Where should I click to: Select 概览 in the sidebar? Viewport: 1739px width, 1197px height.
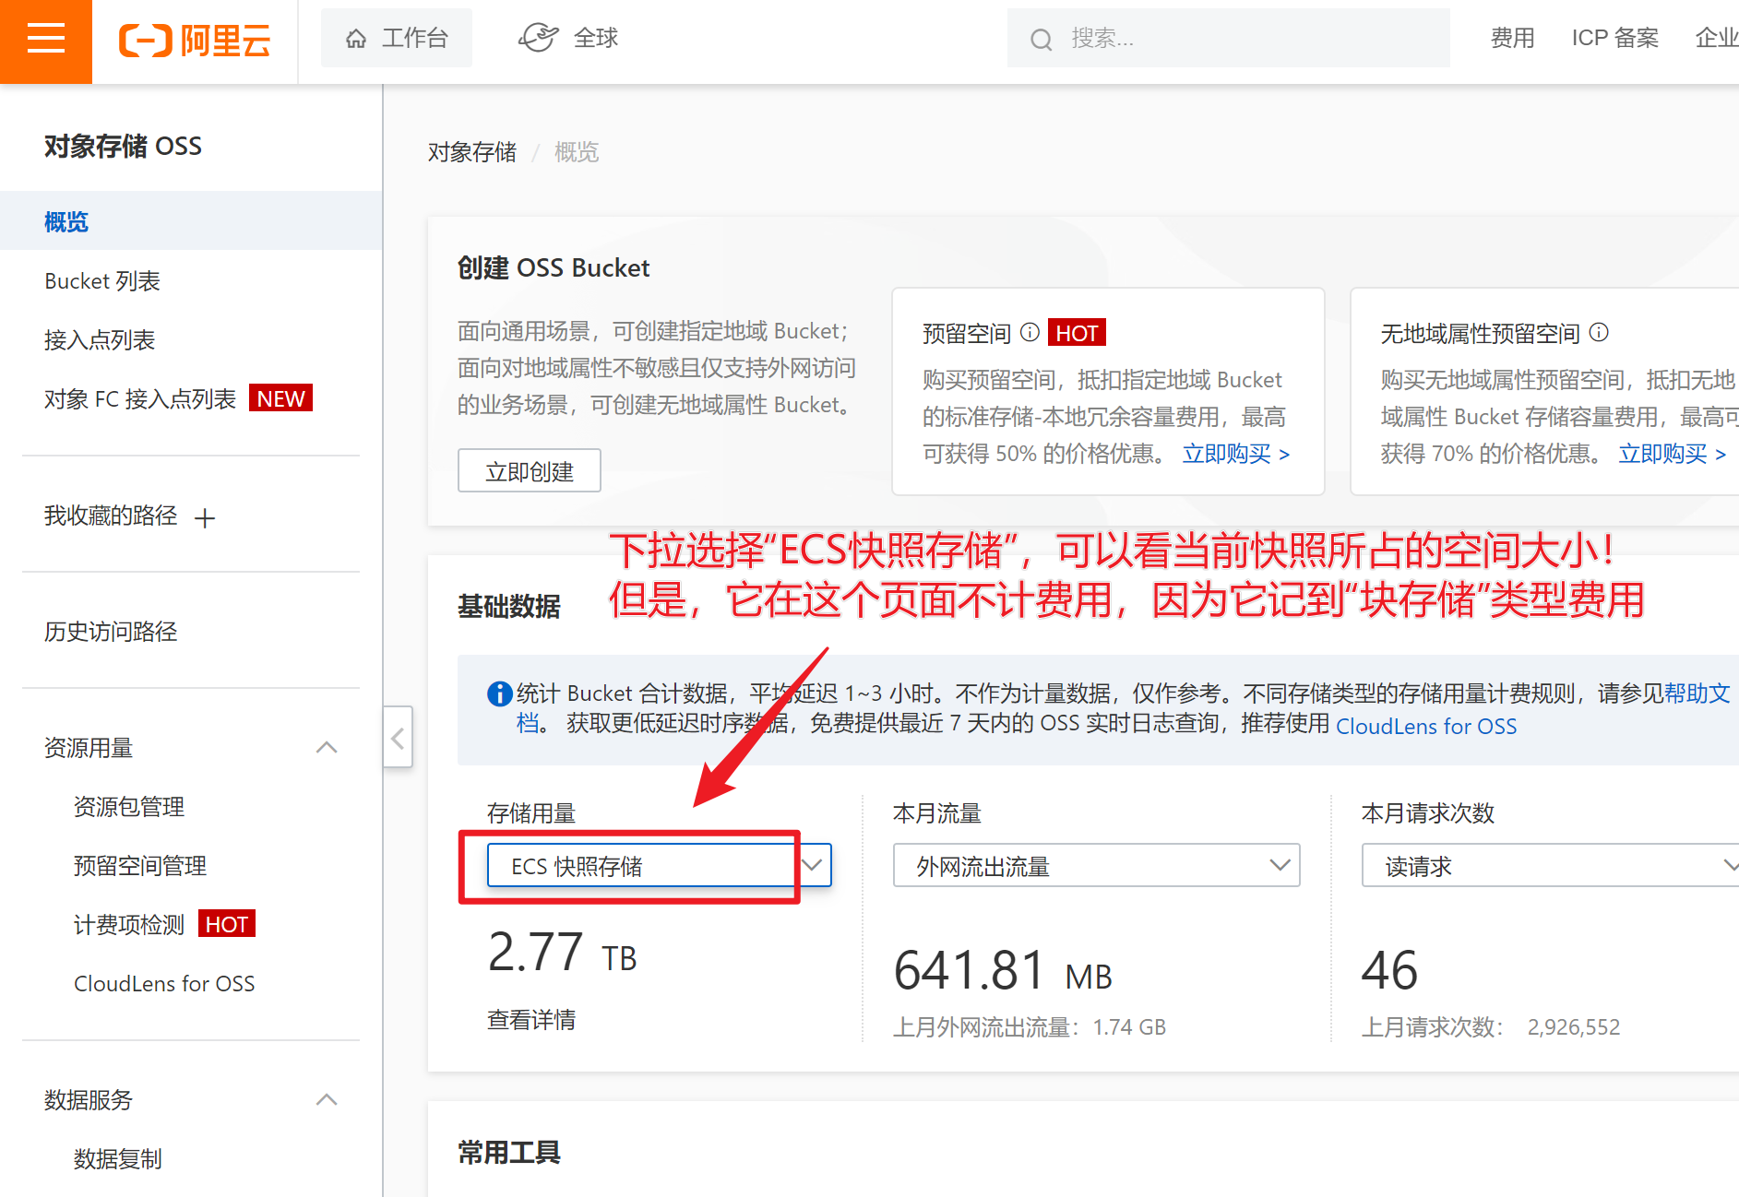[191, 221]
